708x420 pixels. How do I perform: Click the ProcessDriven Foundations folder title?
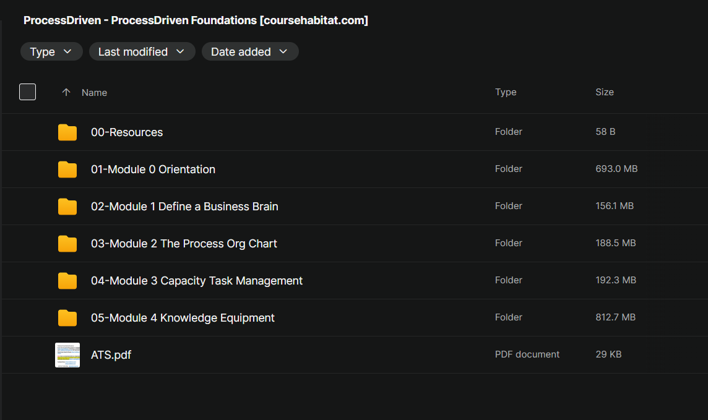pos(196,20)
